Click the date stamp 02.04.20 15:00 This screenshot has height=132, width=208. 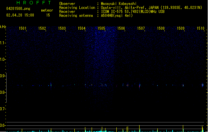pos(20,15)
